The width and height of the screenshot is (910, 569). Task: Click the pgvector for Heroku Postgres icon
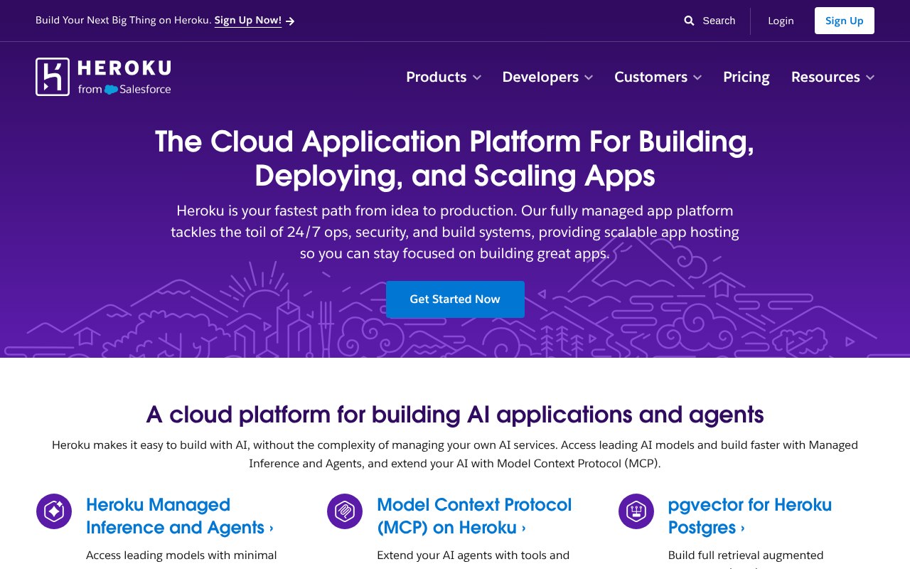636,511
